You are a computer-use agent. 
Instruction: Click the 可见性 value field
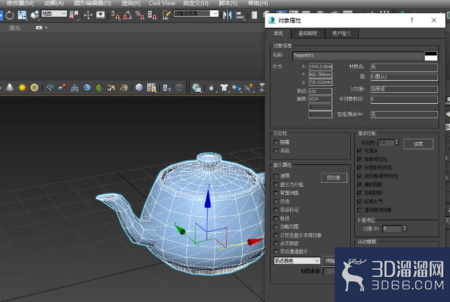(386, 142)
